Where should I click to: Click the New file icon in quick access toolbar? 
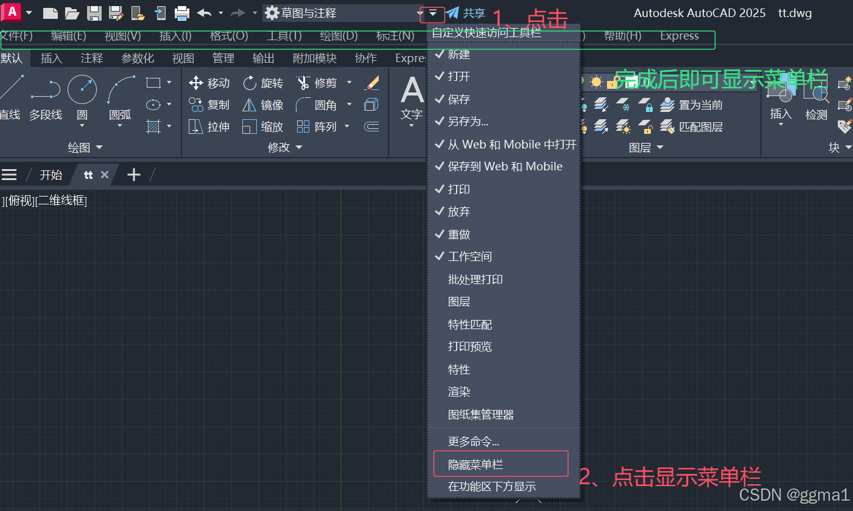coord(50,13)
